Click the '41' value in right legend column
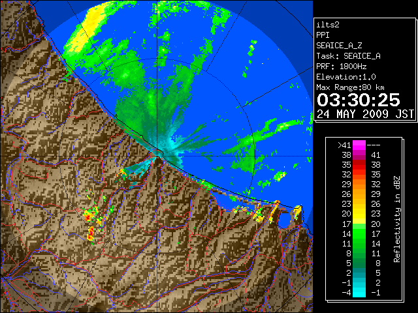 [x=376, y=155]
